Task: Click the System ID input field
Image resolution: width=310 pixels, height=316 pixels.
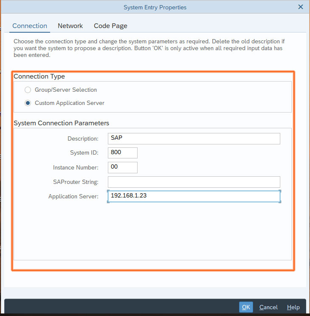Action: tap(123, 153)
